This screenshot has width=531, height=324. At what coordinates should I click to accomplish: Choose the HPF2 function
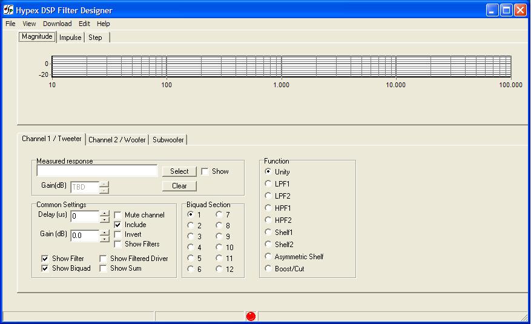268,220
